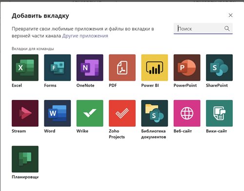This screenshot has width=244, height=191.
Task: Open the Другие приложения link
Action: coord(85,36)
